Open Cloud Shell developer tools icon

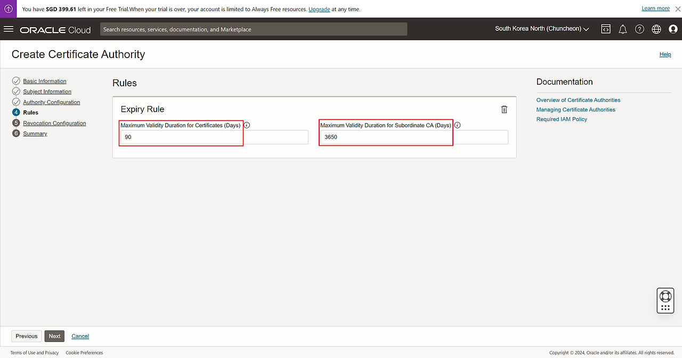[606, 29]
